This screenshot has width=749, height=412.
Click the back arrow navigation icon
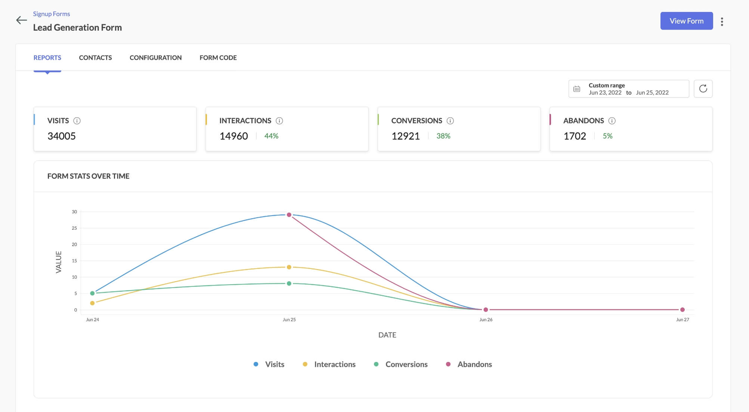coord(21,20)
